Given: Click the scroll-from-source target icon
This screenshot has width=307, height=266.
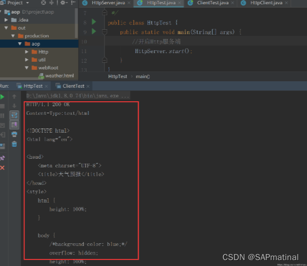Looking at the screenshot, I should point(43,3).
